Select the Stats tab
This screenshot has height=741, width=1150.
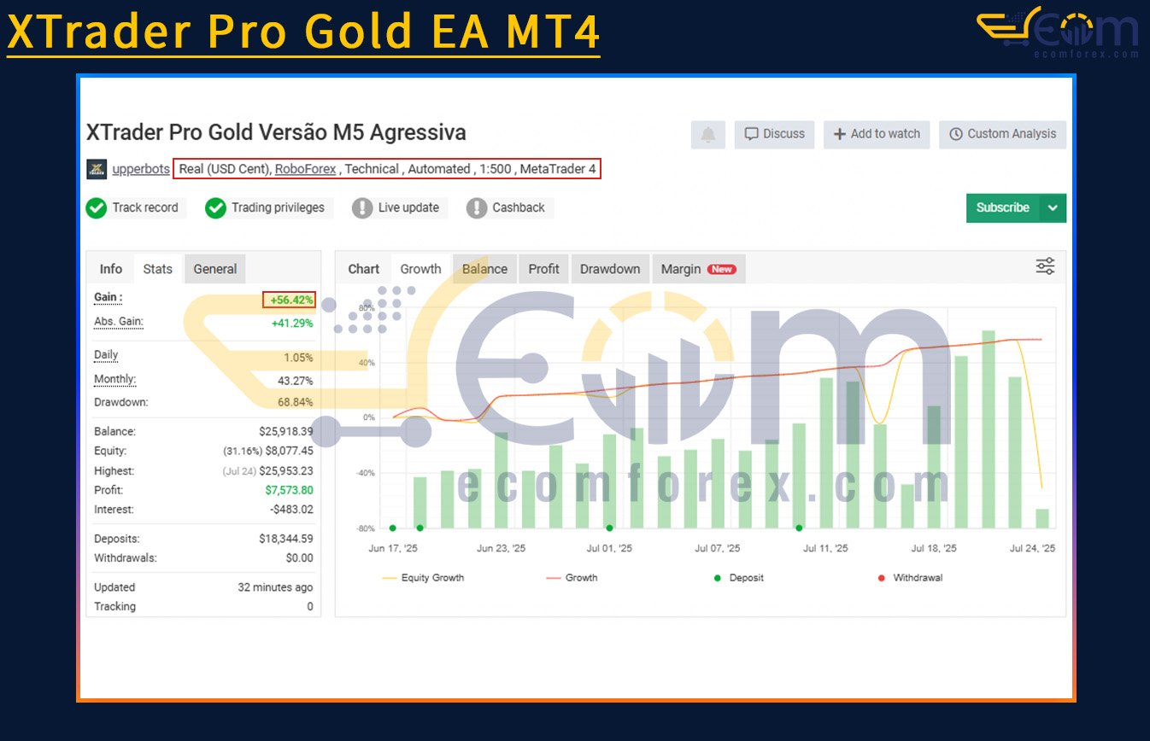[x=158, y=269]
